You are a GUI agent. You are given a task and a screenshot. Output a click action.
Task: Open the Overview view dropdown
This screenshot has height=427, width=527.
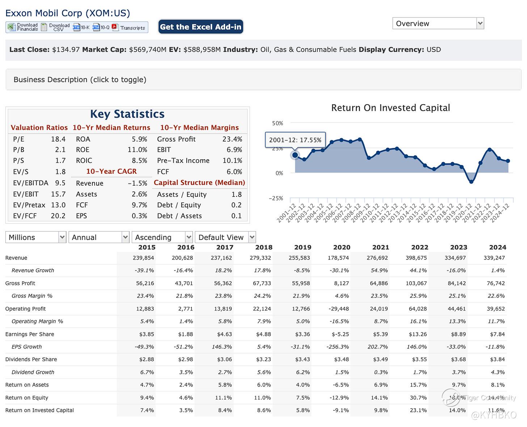click(438, 24)
